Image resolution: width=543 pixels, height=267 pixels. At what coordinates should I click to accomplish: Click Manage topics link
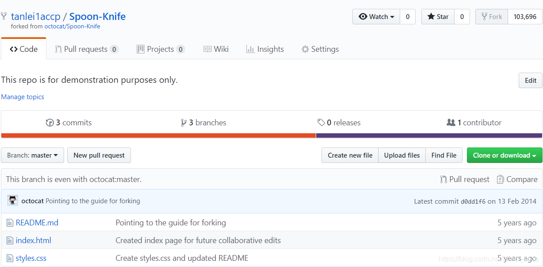(x=23, y=97)
